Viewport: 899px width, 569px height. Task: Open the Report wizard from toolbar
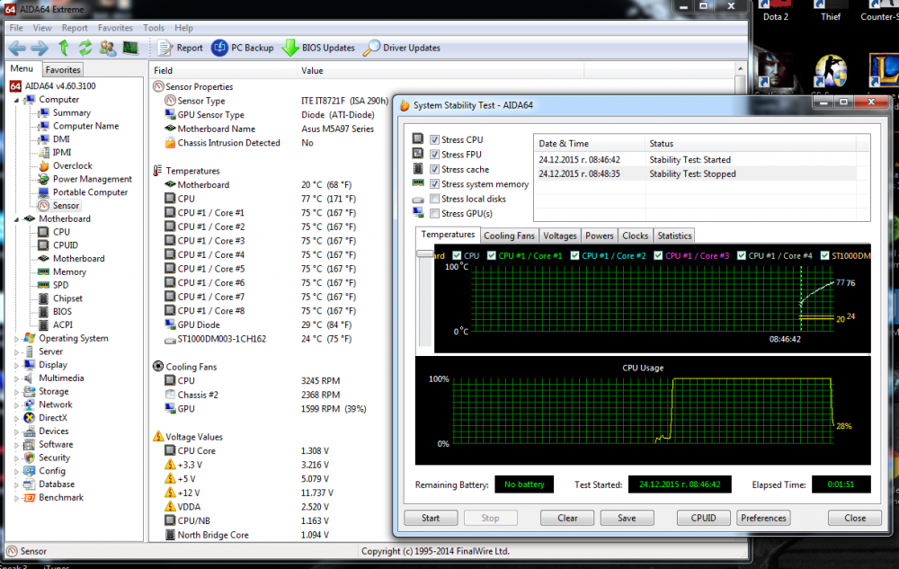point(180,49)
